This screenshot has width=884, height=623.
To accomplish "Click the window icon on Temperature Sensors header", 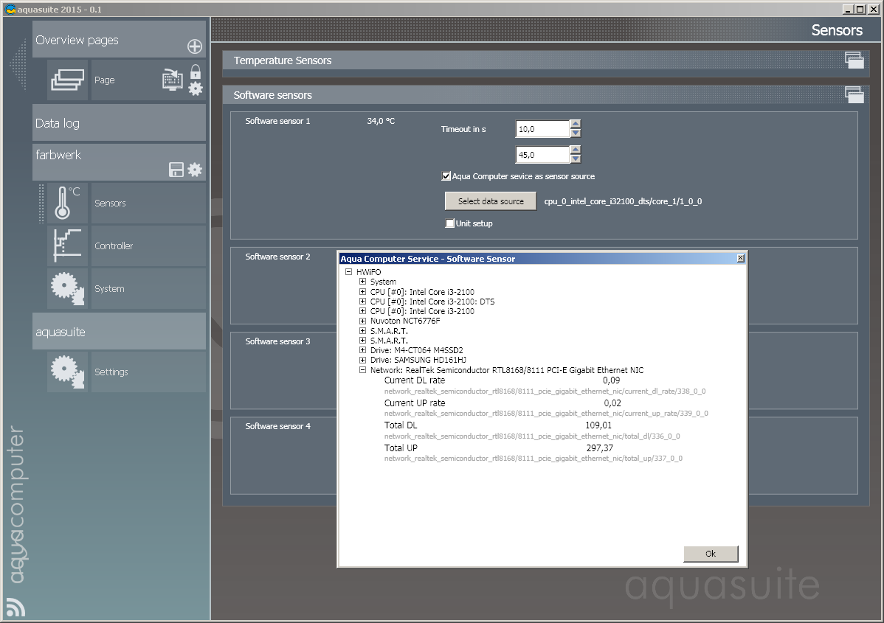I will click(854, 60).
